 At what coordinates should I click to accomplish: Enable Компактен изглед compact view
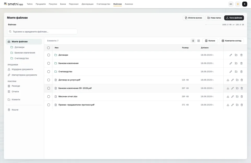(x=231, y=41)
